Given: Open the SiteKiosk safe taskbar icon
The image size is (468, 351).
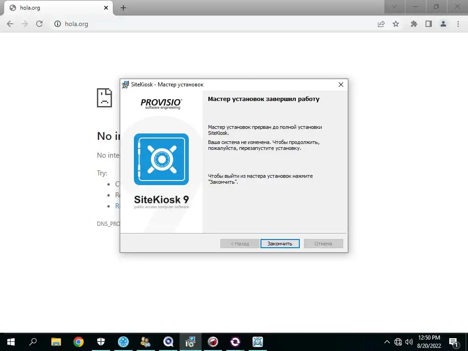Looking at the screenshot, I should [258, 342].
